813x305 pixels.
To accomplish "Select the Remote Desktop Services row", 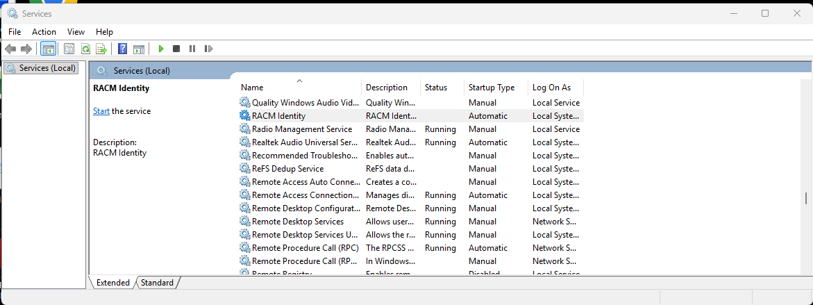I will (x=411, y=222).
